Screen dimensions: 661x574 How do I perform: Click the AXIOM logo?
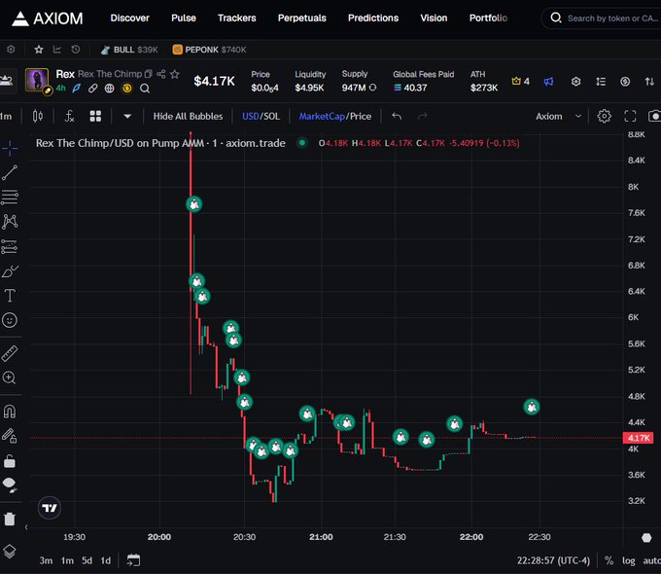pyautogui.click(x=48, y=18)
